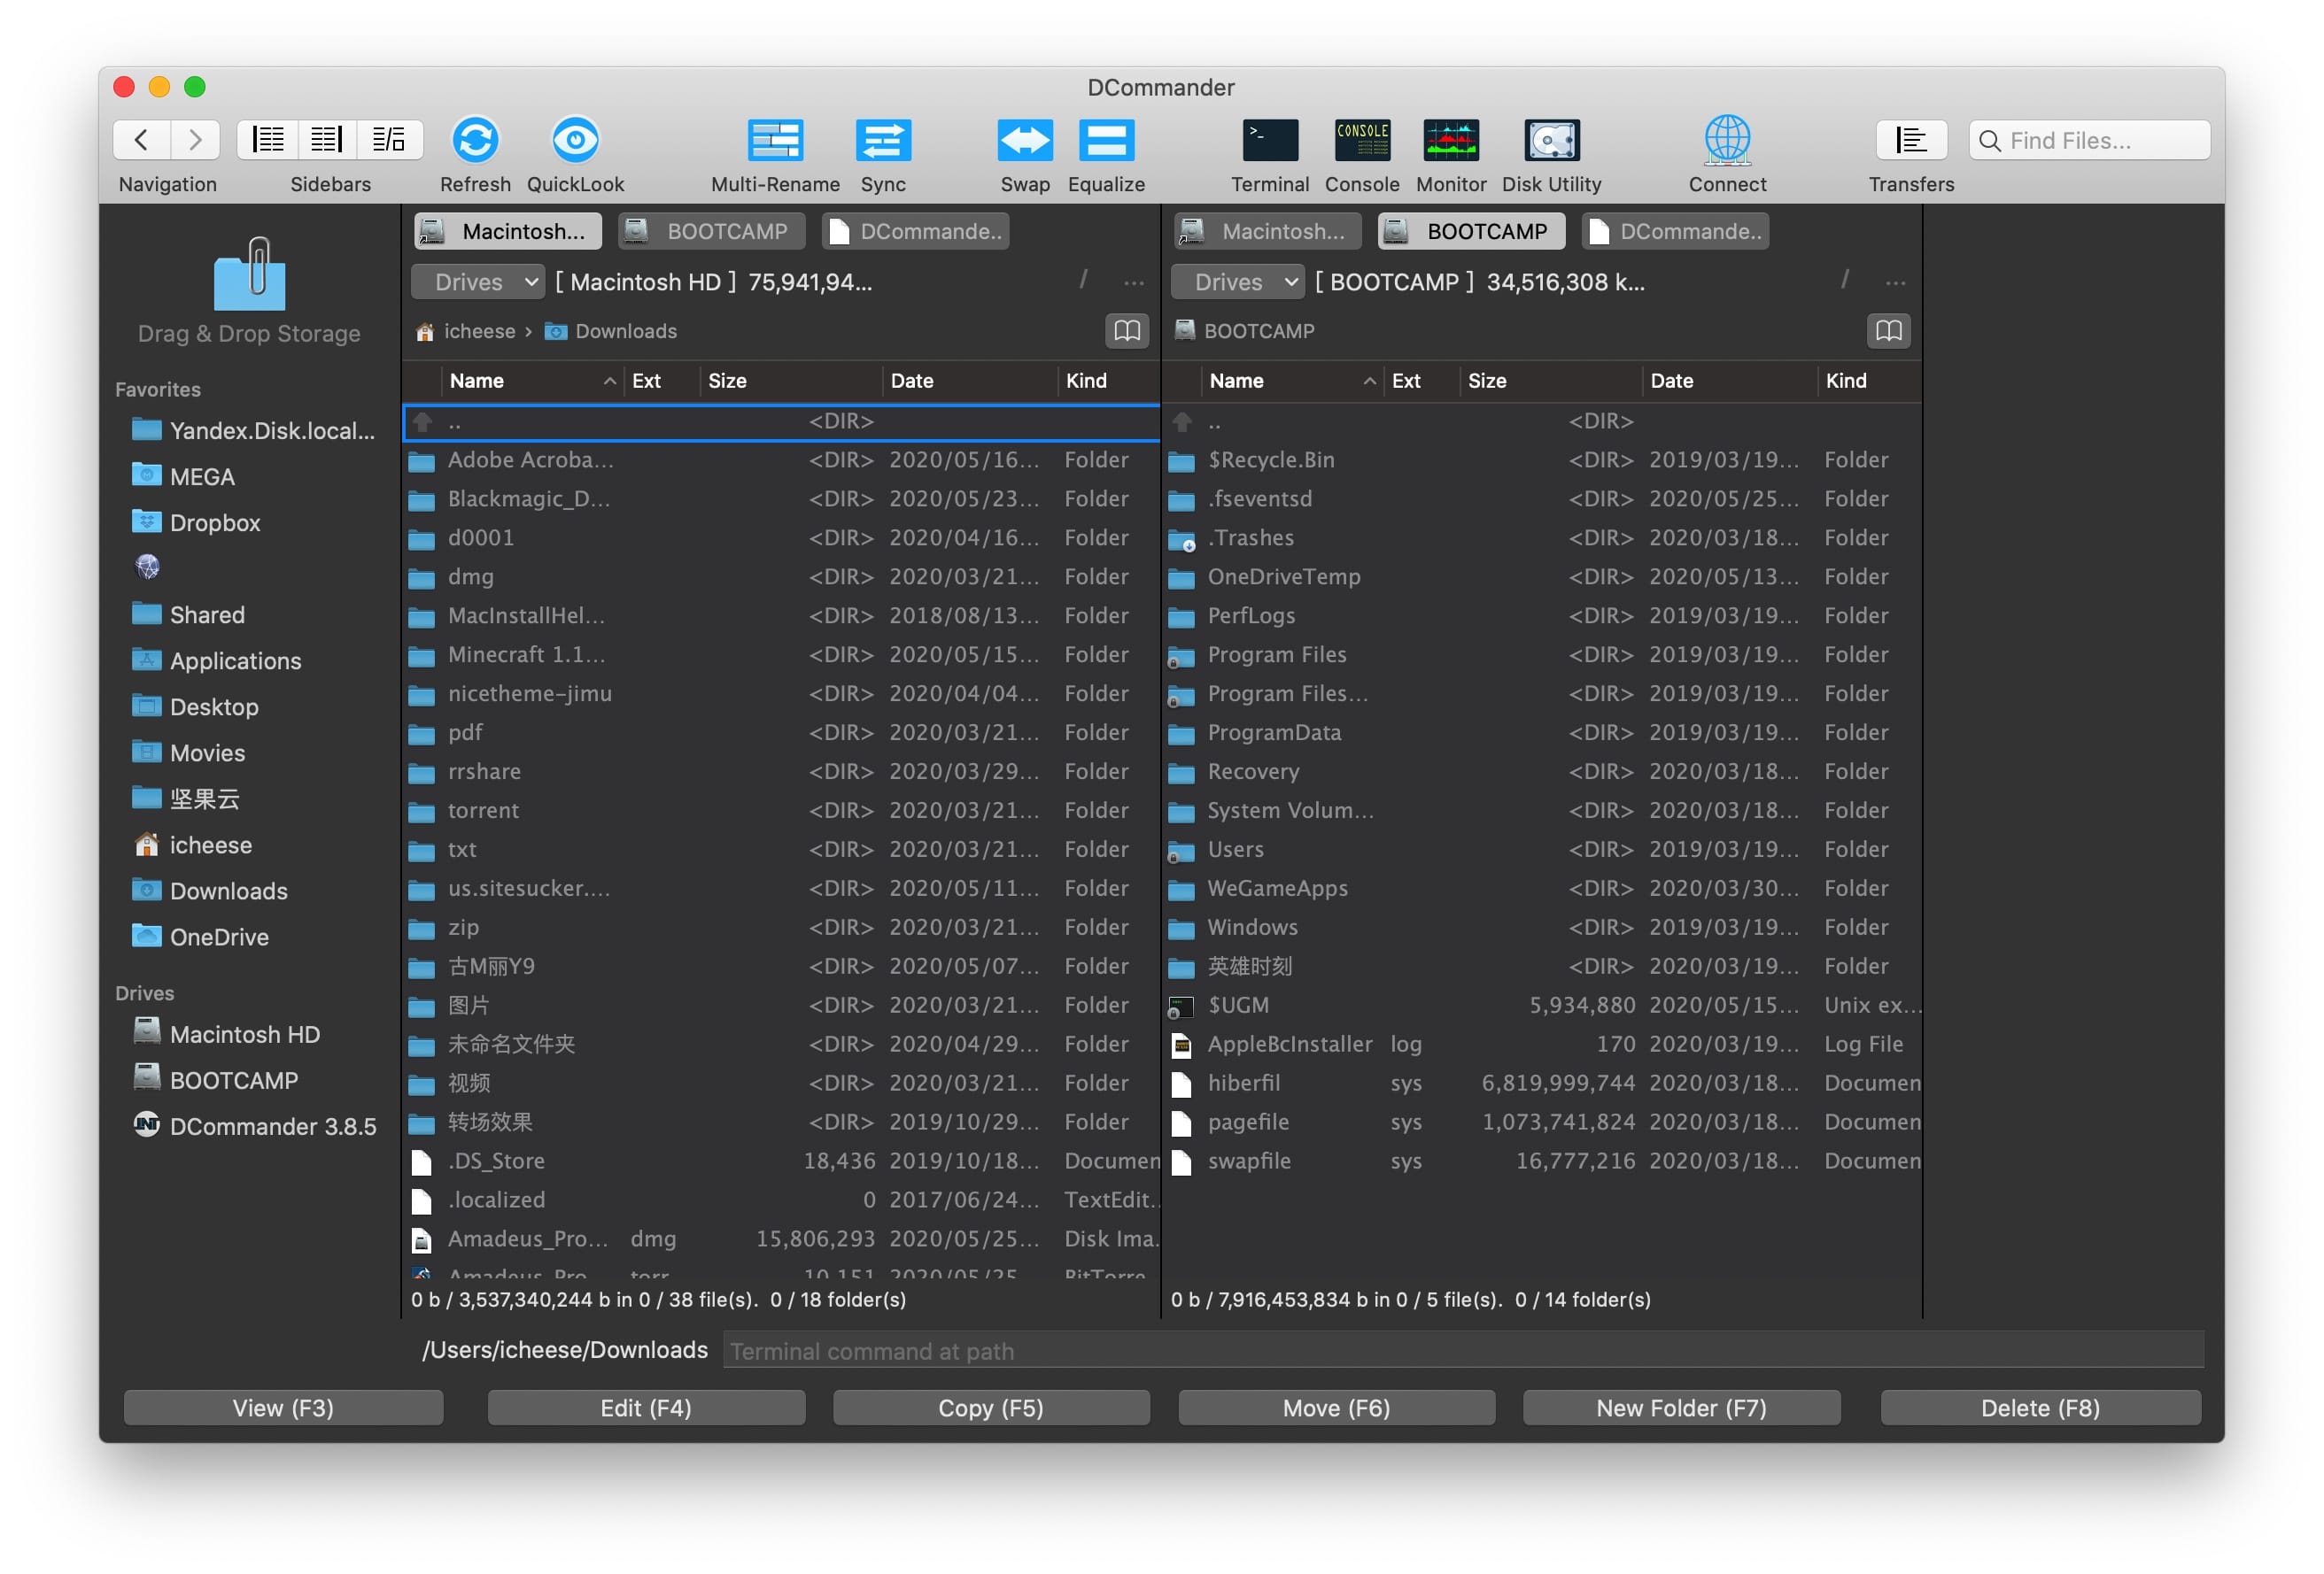Image resolution: width=2324 pixels, height=1574 pixels.
Task: Select Downloads folder in left sidebar
Action: (x=227, y=891)
